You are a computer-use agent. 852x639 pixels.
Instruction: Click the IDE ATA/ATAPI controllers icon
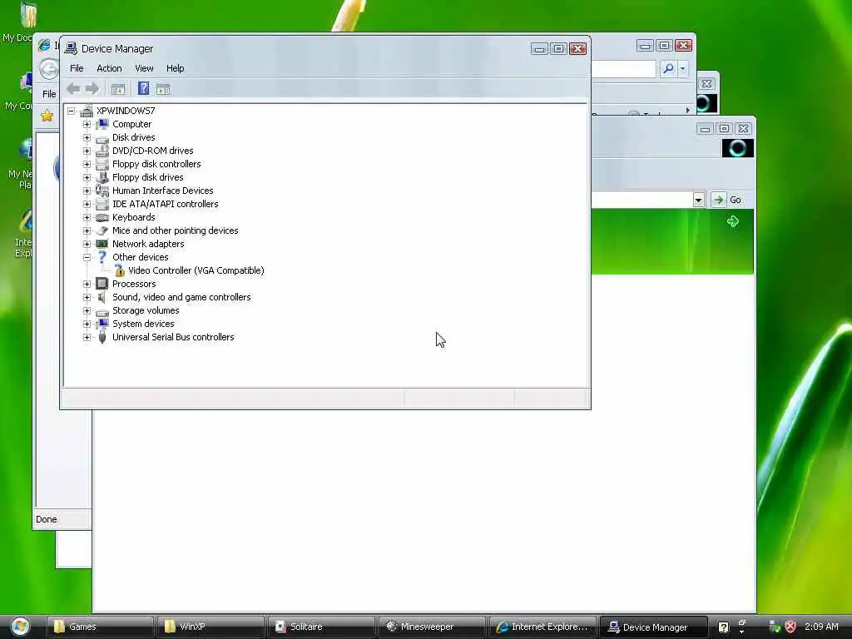click(x=102, y=205)
